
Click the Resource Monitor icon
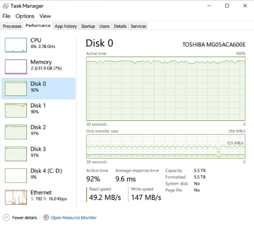[x=46, y=217]
